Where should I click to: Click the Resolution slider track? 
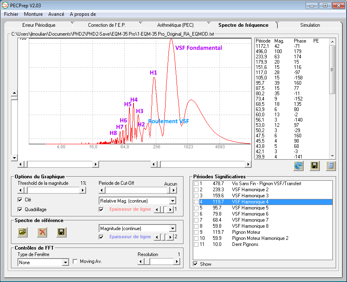[x=162, y=262]
